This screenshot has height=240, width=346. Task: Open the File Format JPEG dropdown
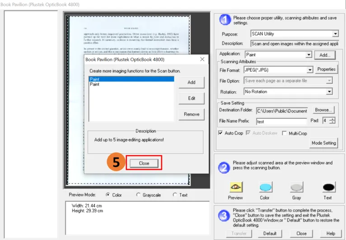coord(310,70)
